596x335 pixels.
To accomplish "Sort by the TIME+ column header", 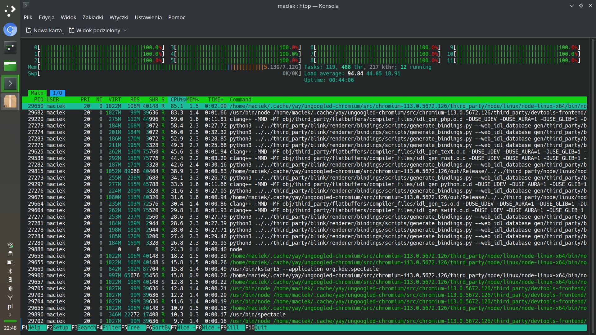I will (x=216, y=100).
